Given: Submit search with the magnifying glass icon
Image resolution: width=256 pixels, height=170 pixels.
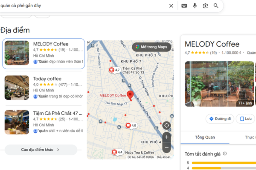Looking at the screenshot, I should click(216, 6).
